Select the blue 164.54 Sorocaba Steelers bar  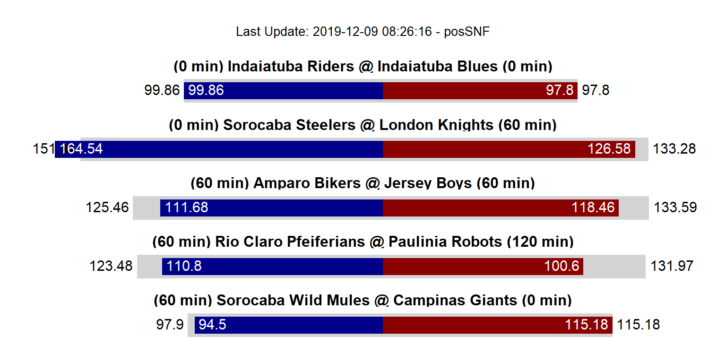click(x=219, y=149)
